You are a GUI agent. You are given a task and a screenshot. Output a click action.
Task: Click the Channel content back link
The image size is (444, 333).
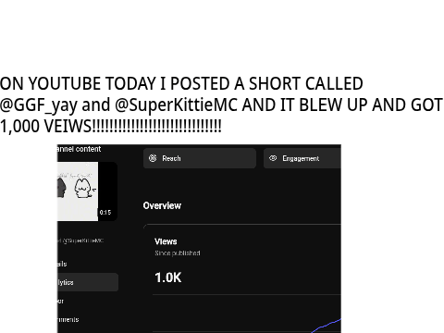(x=79, y=149)
